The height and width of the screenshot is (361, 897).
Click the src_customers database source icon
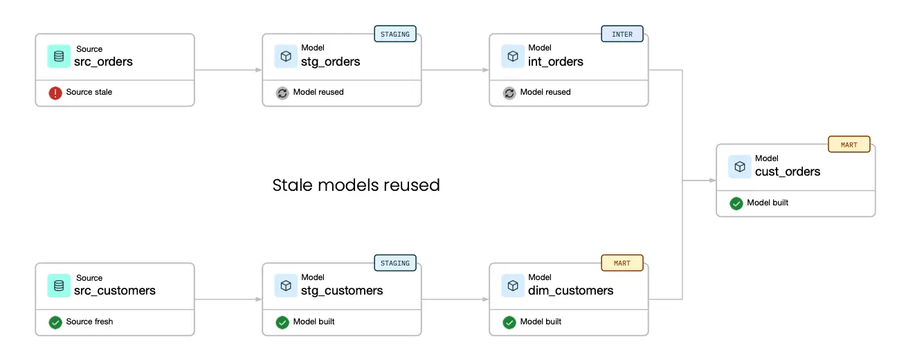59,285
